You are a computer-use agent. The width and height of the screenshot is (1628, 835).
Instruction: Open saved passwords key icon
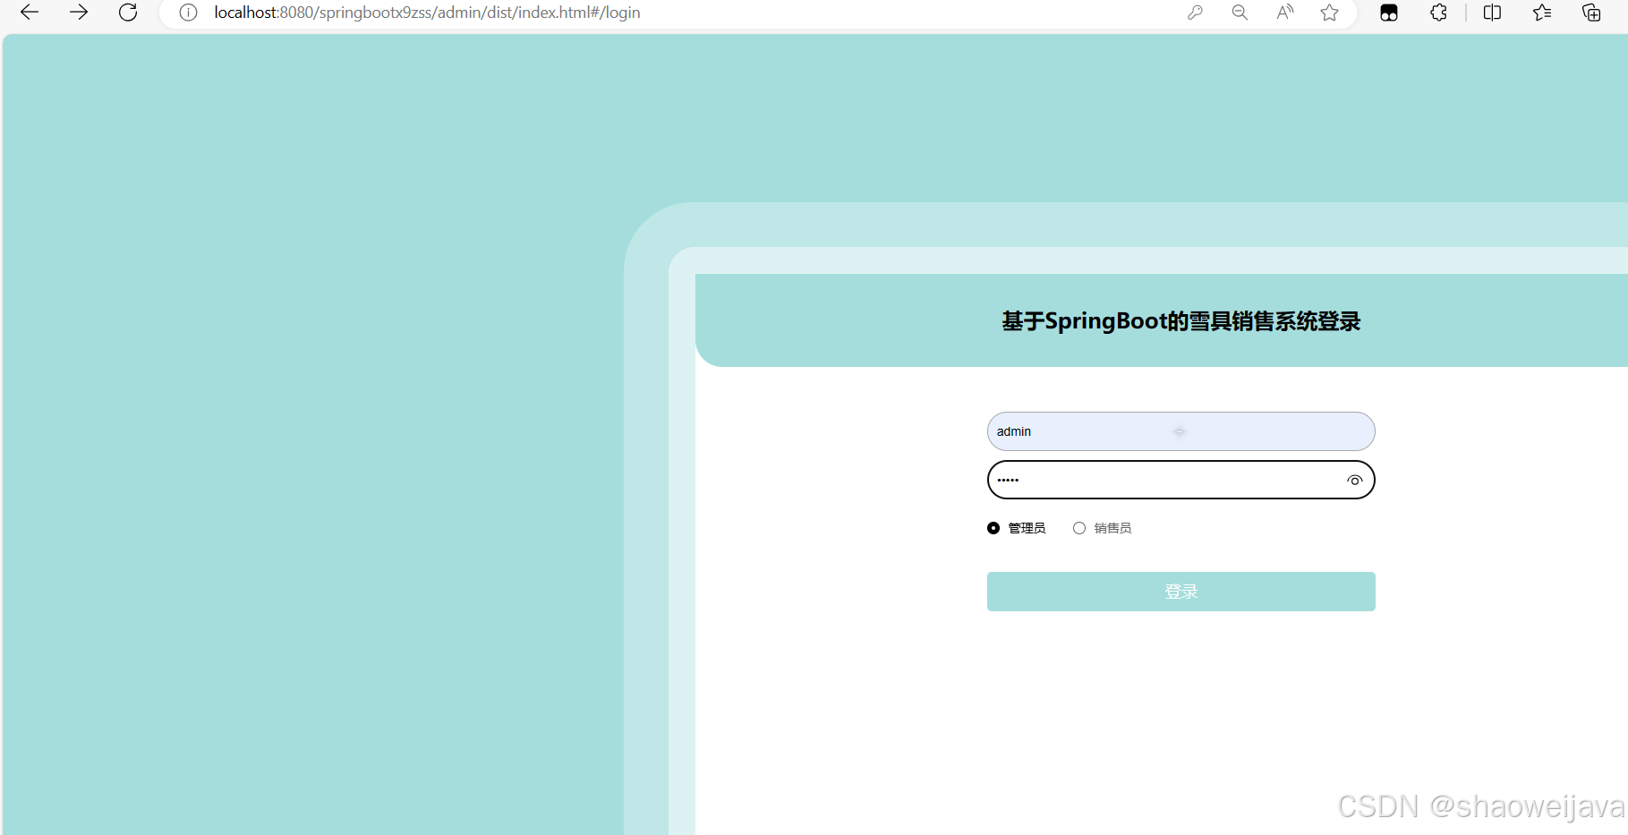click(x=1195, y=13)
